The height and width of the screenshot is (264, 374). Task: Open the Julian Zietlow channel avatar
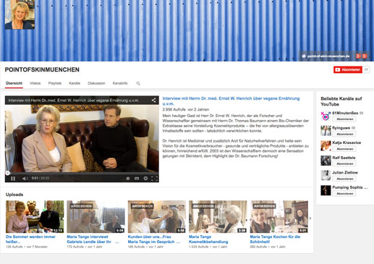coord(326,176)
